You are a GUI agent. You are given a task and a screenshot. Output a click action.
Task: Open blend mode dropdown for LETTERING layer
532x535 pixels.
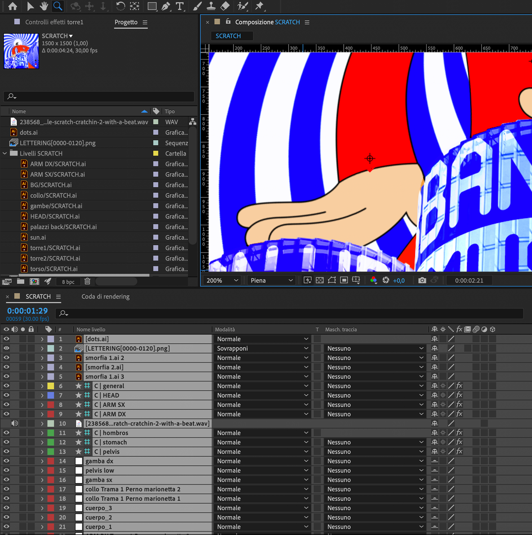263,349
